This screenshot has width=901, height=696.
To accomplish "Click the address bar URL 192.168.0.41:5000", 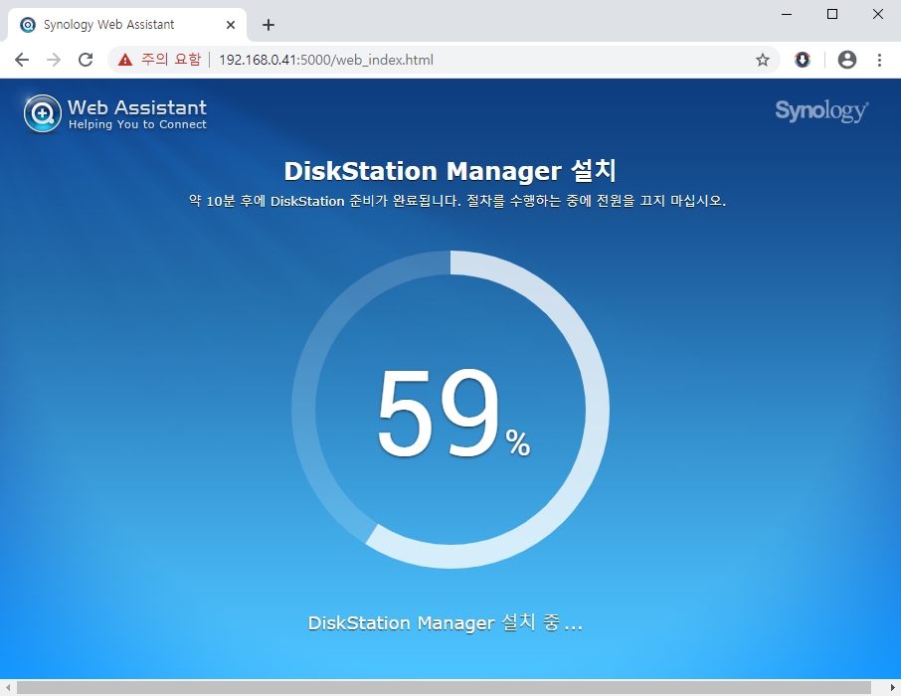I will [326, 60].
